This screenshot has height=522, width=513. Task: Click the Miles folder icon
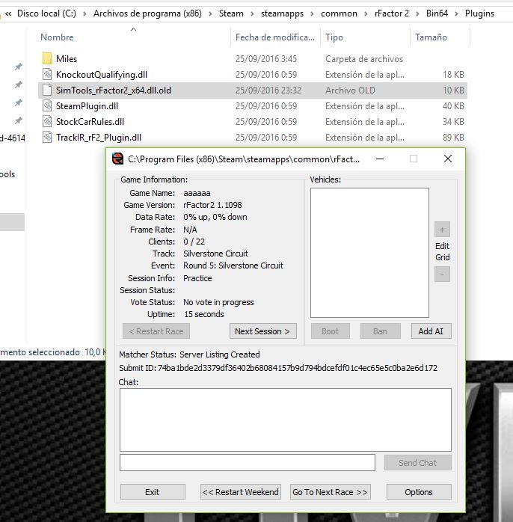(47, 58)
